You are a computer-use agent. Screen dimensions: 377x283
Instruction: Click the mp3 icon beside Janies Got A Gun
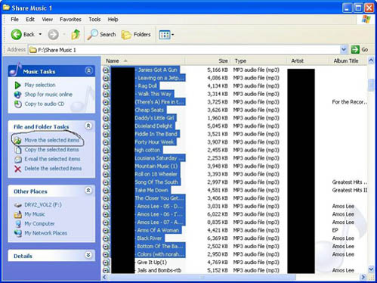click(107, 70)
